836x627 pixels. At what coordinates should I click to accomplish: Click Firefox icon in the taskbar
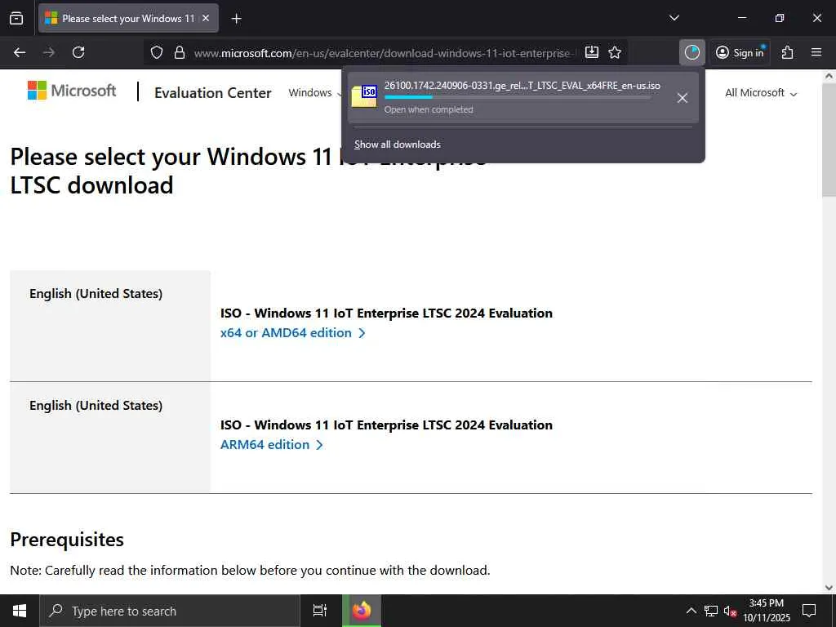[362, 611]
